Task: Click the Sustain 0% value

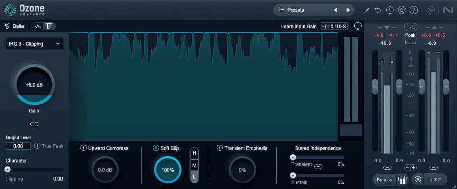Action: click(341, 183)
